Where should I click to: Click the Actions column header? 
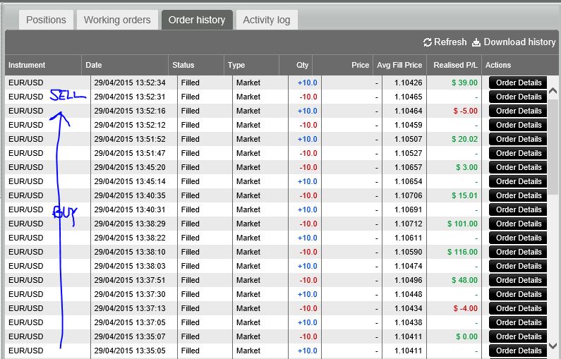[520, 65]
